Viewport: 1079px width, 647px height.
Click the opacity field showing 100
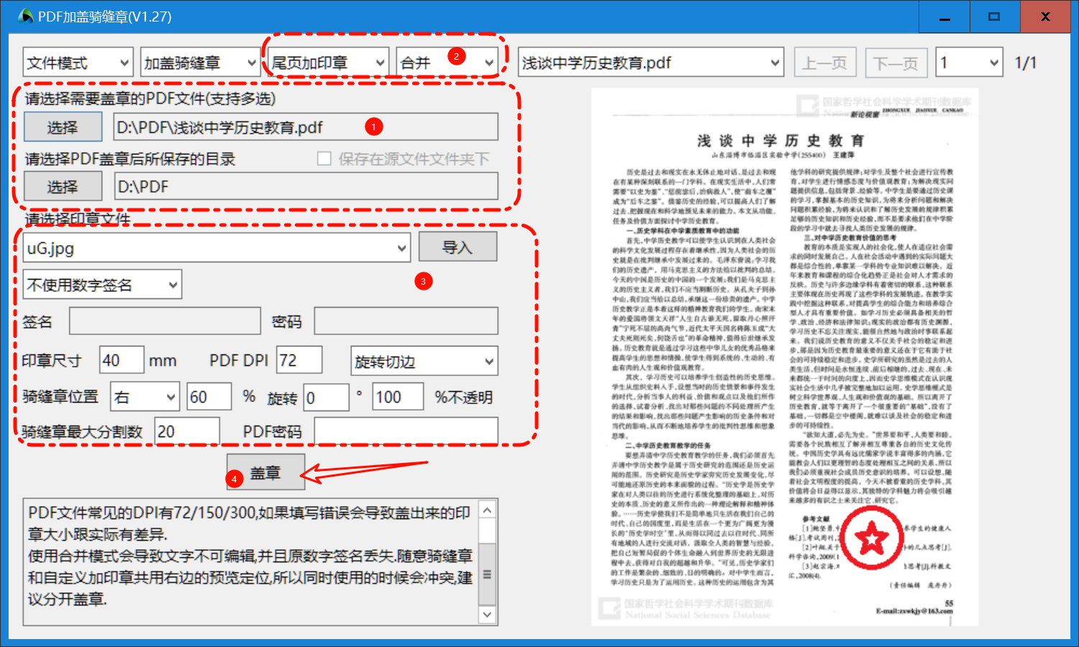click(x=398, y=397)
